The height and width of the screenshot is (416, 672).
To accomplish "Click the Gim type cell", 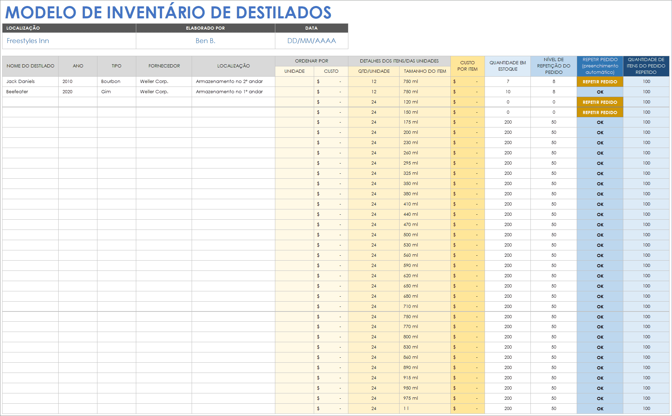I will click(116, 92).
